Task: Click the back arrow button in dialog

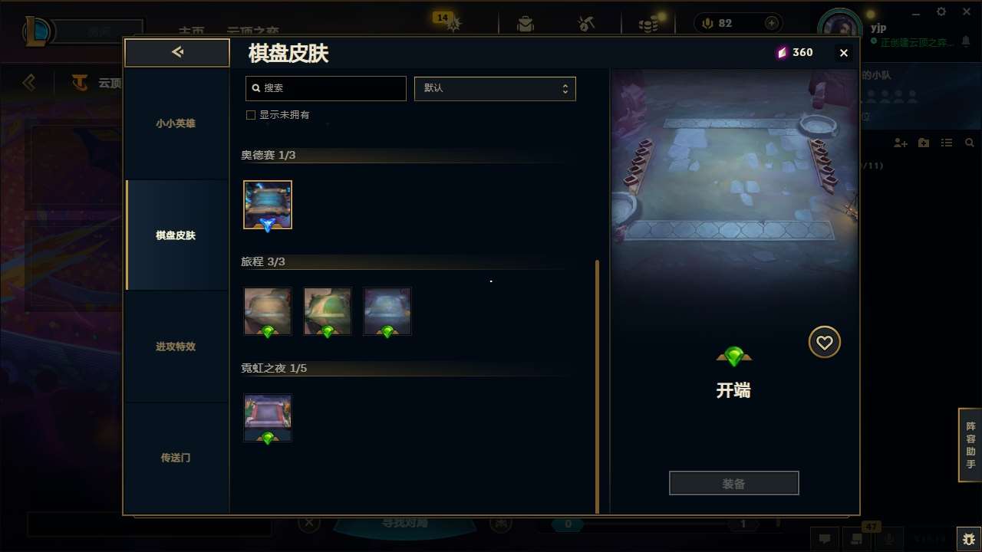Action: pyautogui.click(x=177, y=52)
